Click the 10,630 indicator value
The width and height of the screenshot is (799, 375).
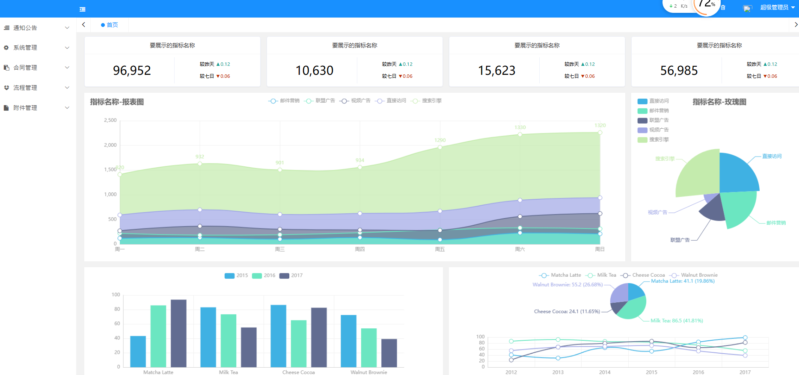click(x=315, y=71)
